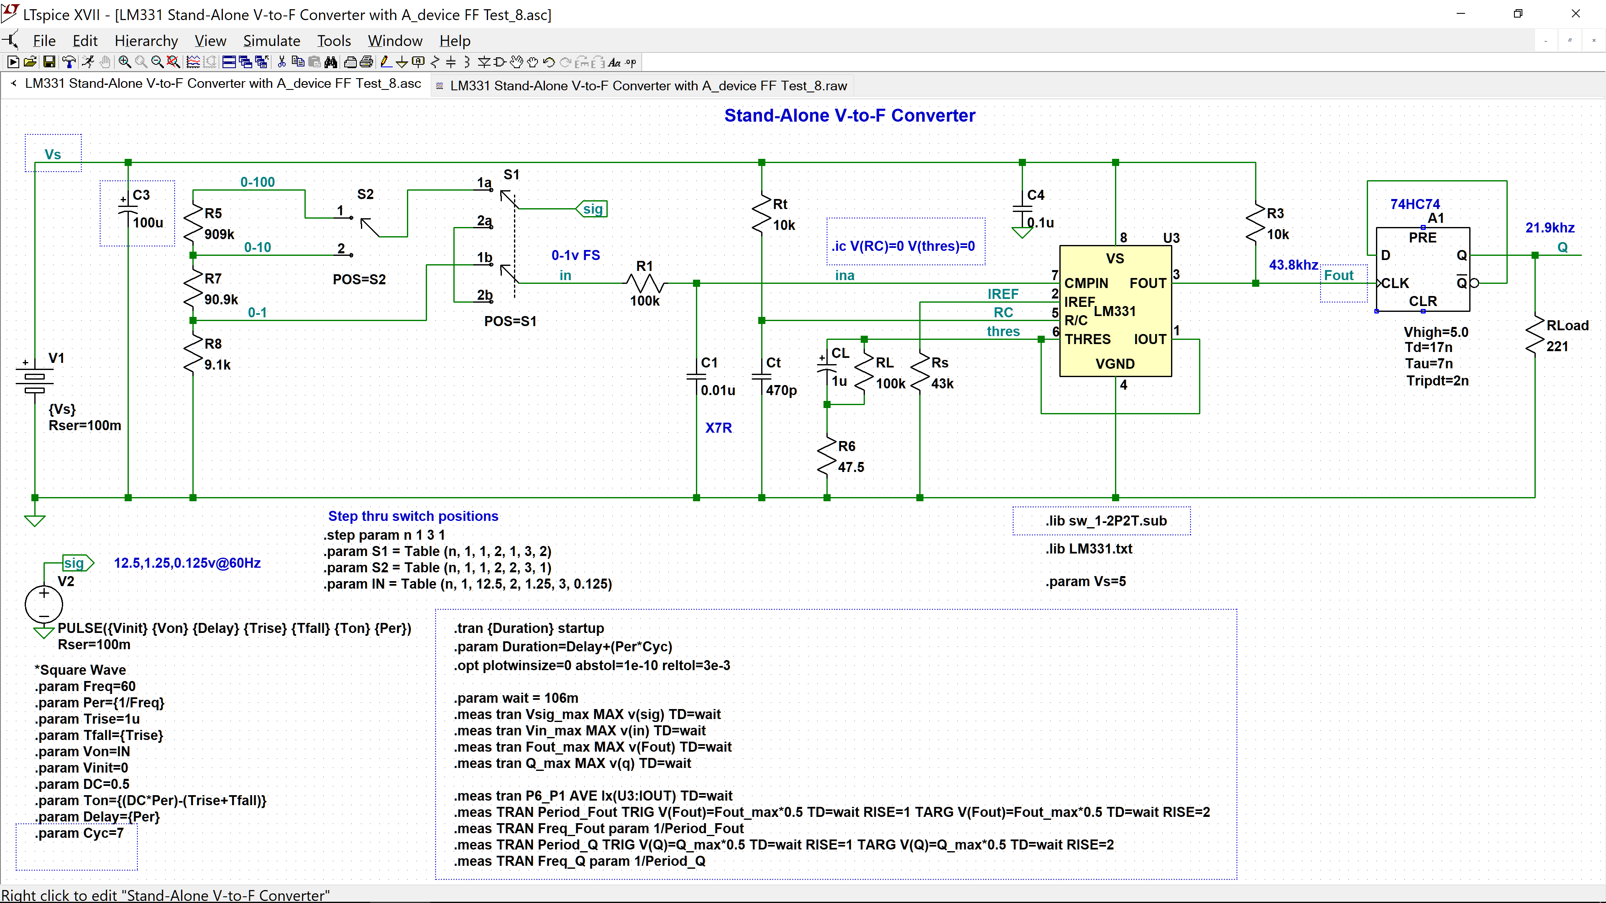Image resolution: width=1606 pixels, height=903 pixels.
Task: Select the Drag closed-hand tool
Action: 533,62
